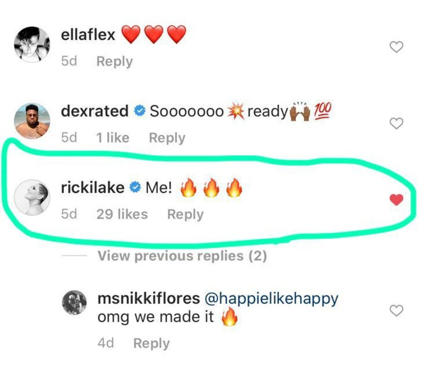The width and height of the screenshot is (428, 368).
Task: Reply to rickilake's comment
Action: [x=185, y=214]
